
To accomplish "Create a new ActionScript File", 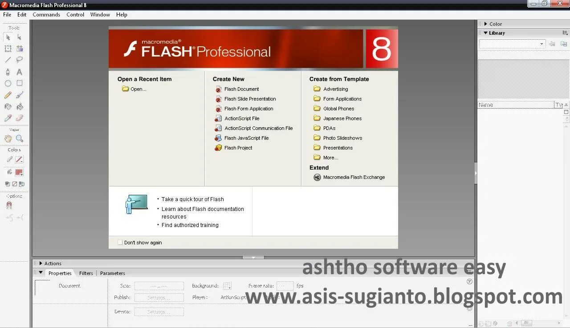I will coord(237,118).
